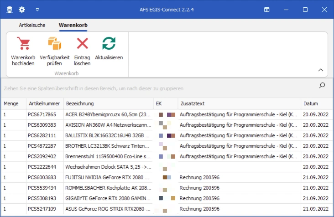
Task: Sort by the Bezeichnung column header
Action: pyautogui.click(x=109, y=103)
